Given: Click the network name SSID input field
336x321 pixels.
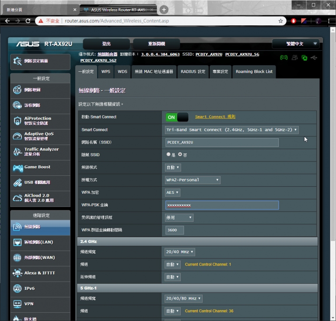Looking at the screenshot, I should pyautogui.click(x=222, y=143).
